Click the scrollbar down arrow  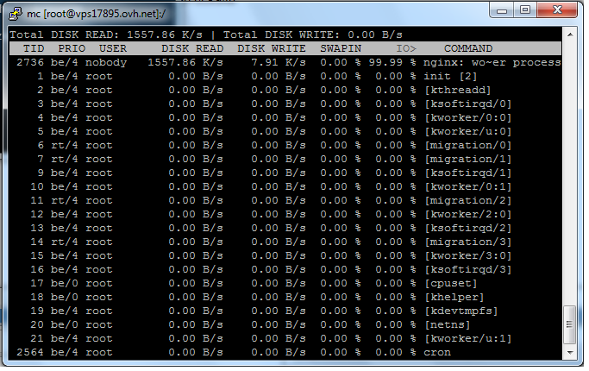[570, 353]
